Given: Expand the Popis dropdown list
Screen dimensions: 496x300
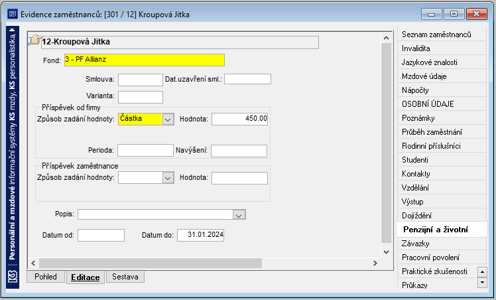Looking at the screenshot, I should pos(239,215).
